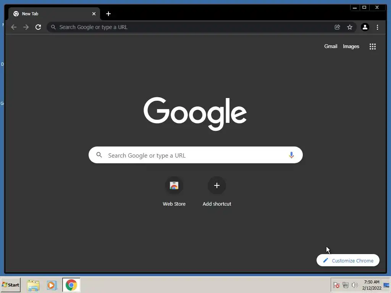Click the share page icon in address bar
This screenshot has width=391, height=293.
[x=338, y=27]
